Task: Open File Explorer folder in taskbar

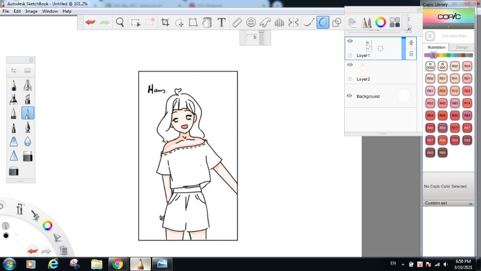Action: (97, 264)
